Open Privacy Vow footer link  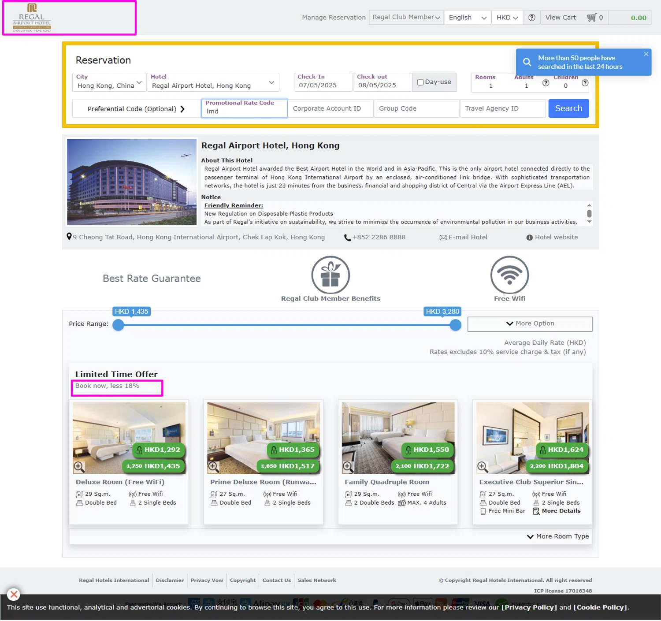tap(207, 580)
